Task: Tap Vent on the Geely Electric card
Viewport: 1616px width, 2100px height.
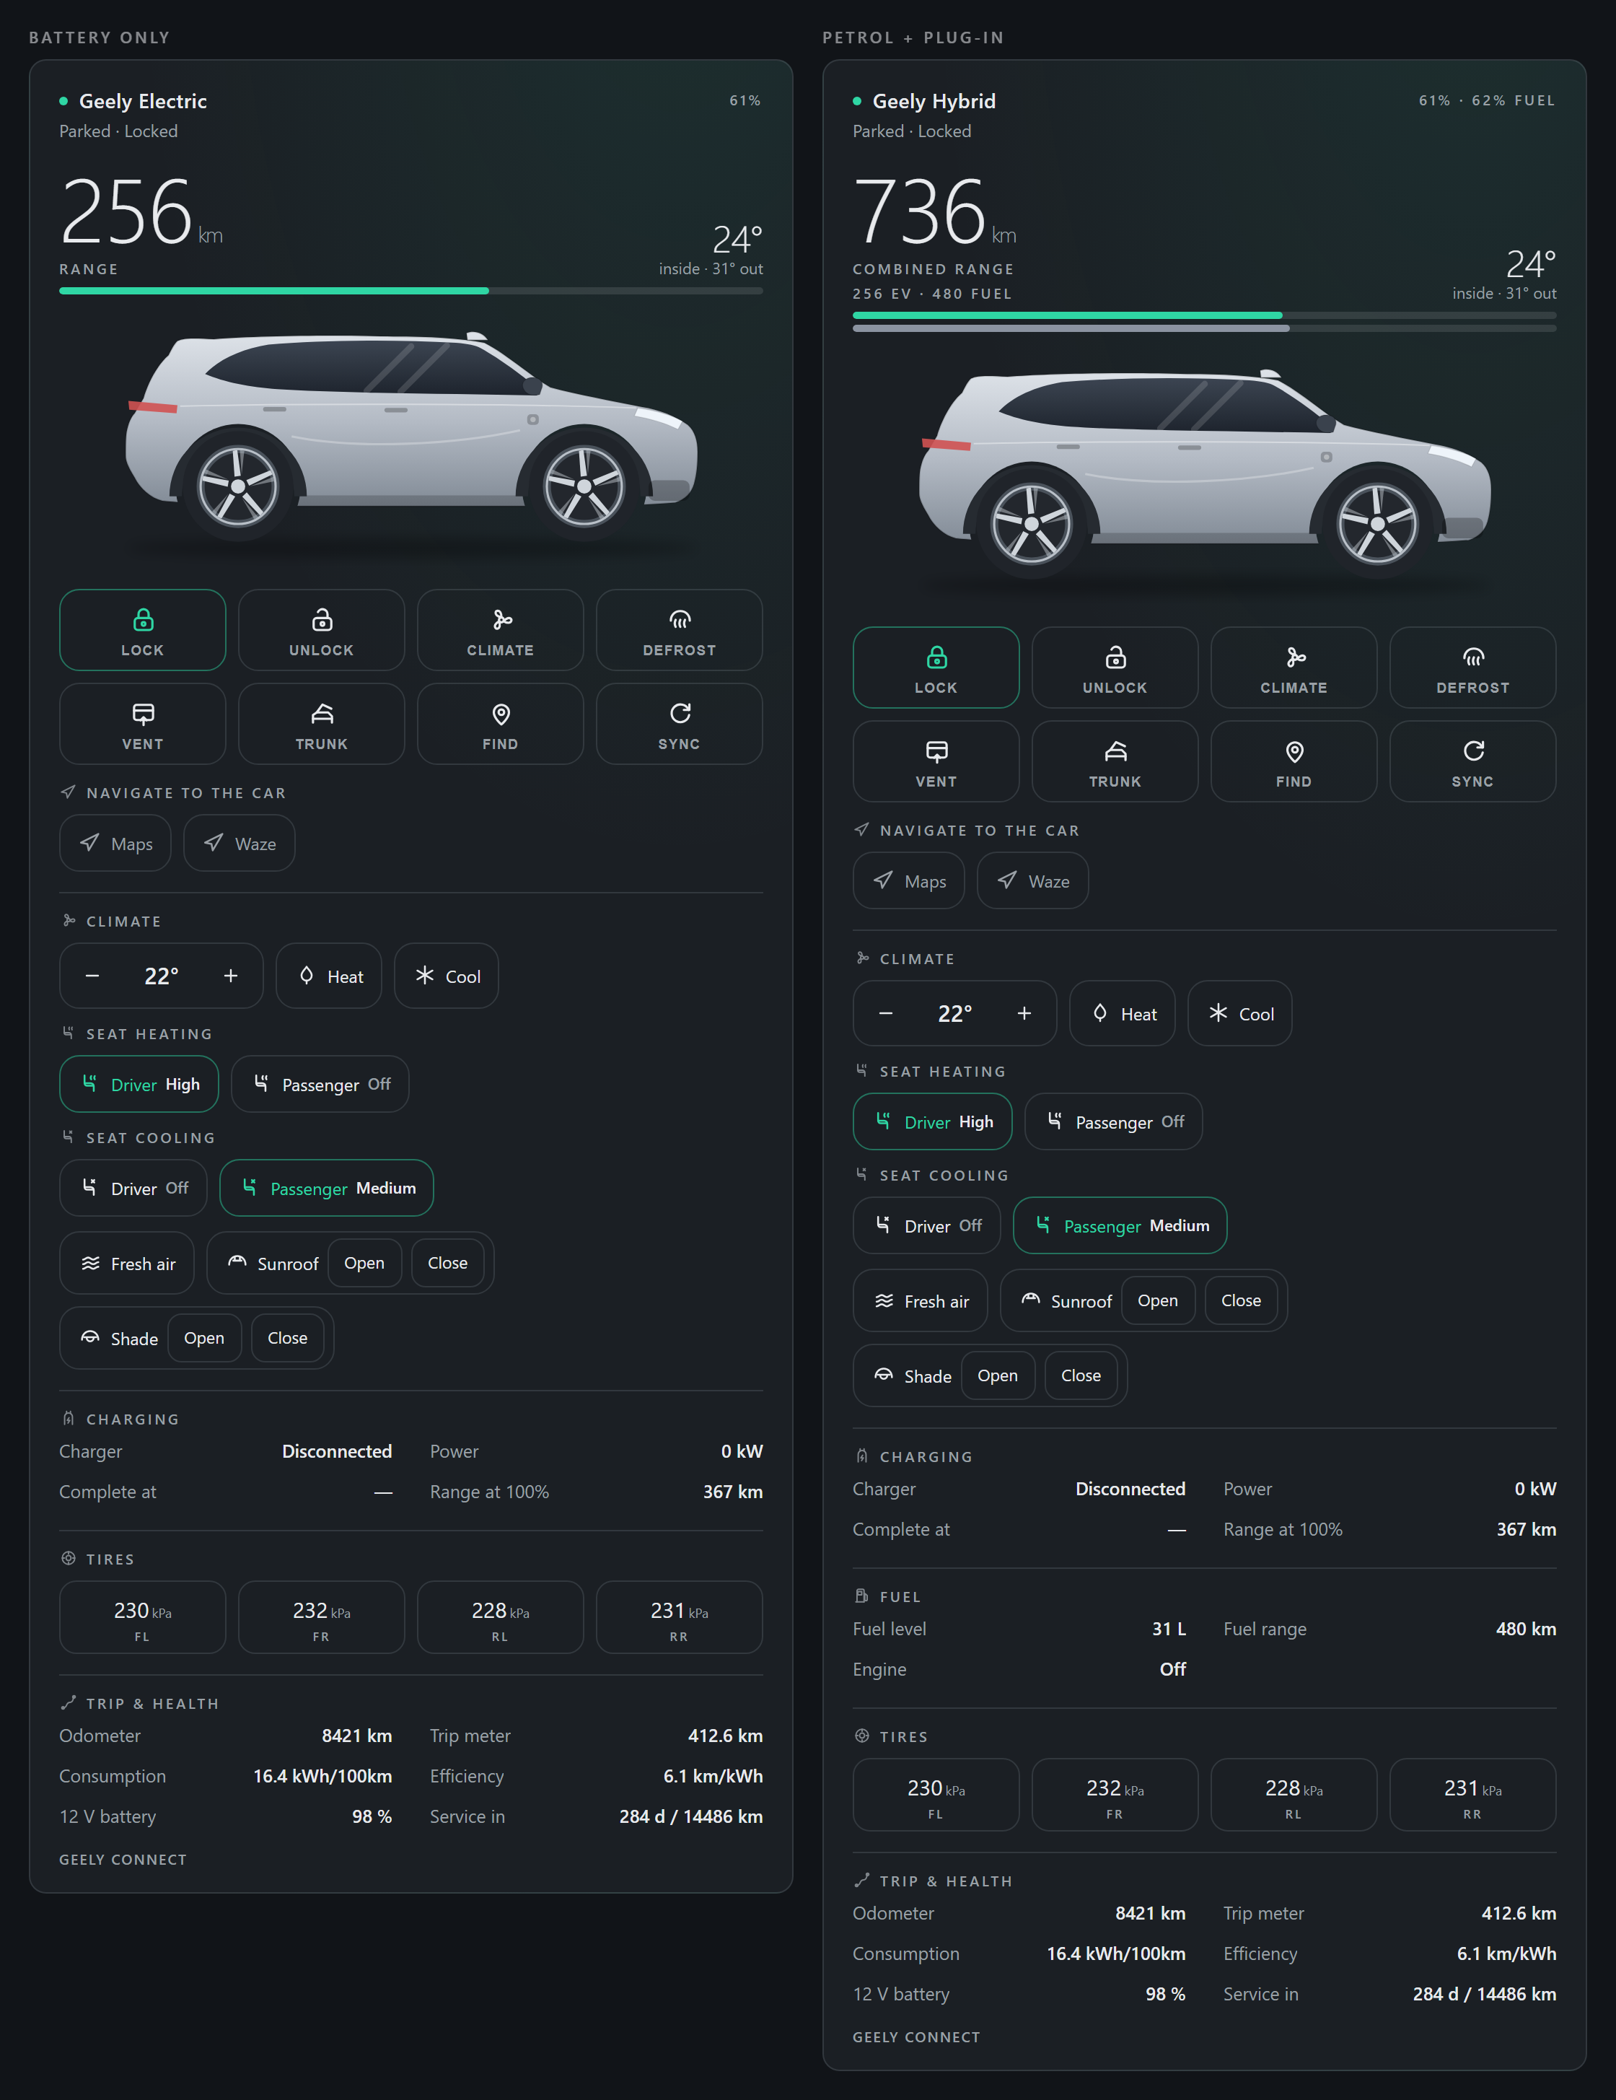Action: click(x=142, y=724)
